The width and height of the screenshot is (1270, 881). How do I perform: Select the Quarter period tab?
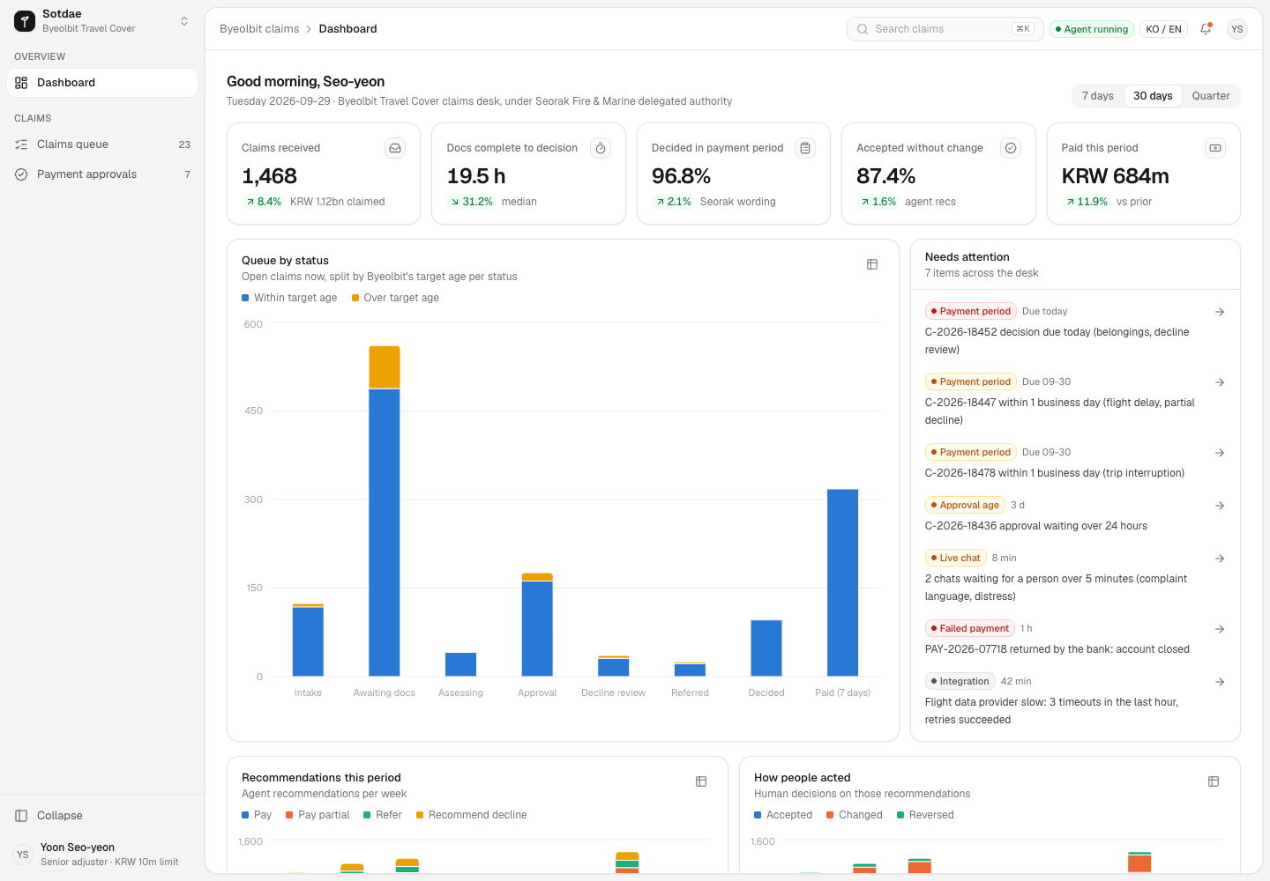point(1211,96)
